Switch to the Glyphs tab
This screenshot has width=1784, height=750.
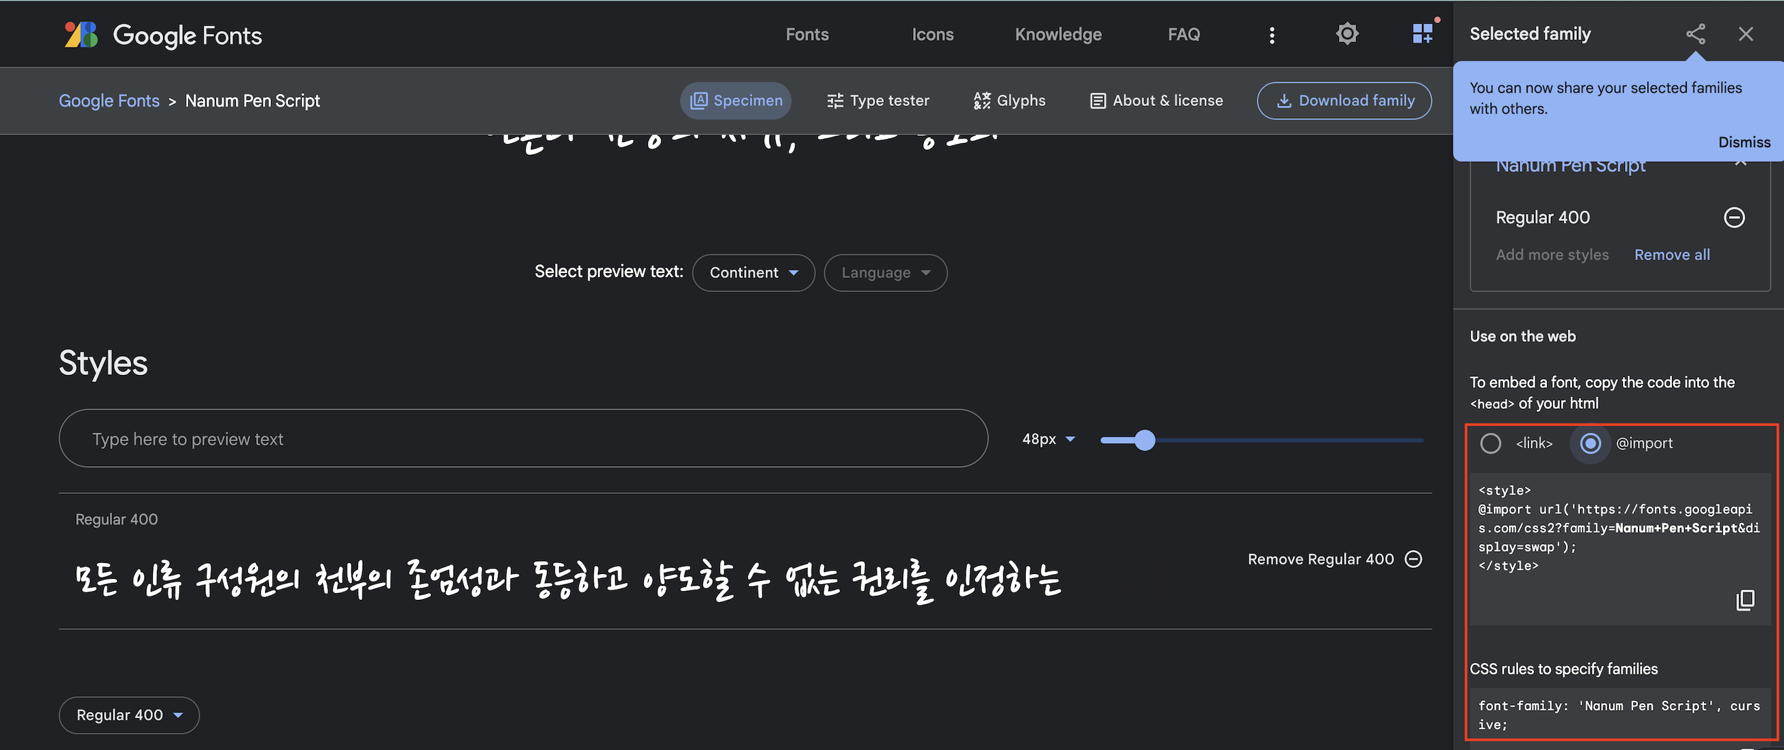[1009, 101]
